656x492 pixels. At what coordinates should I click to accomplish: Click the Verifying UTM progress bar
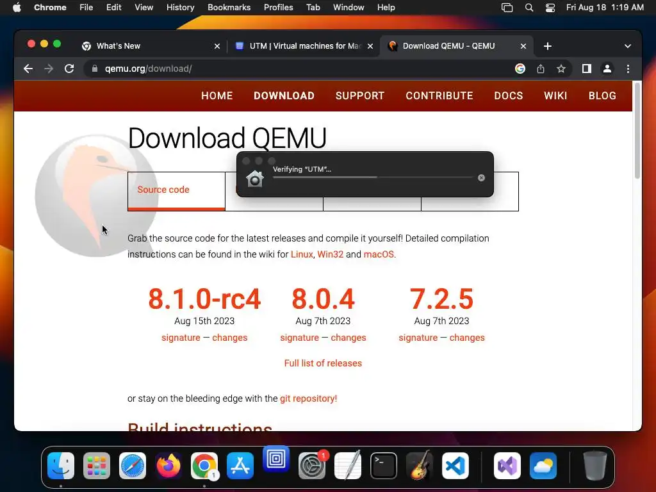pyautogui.click(x=373, y=177)
